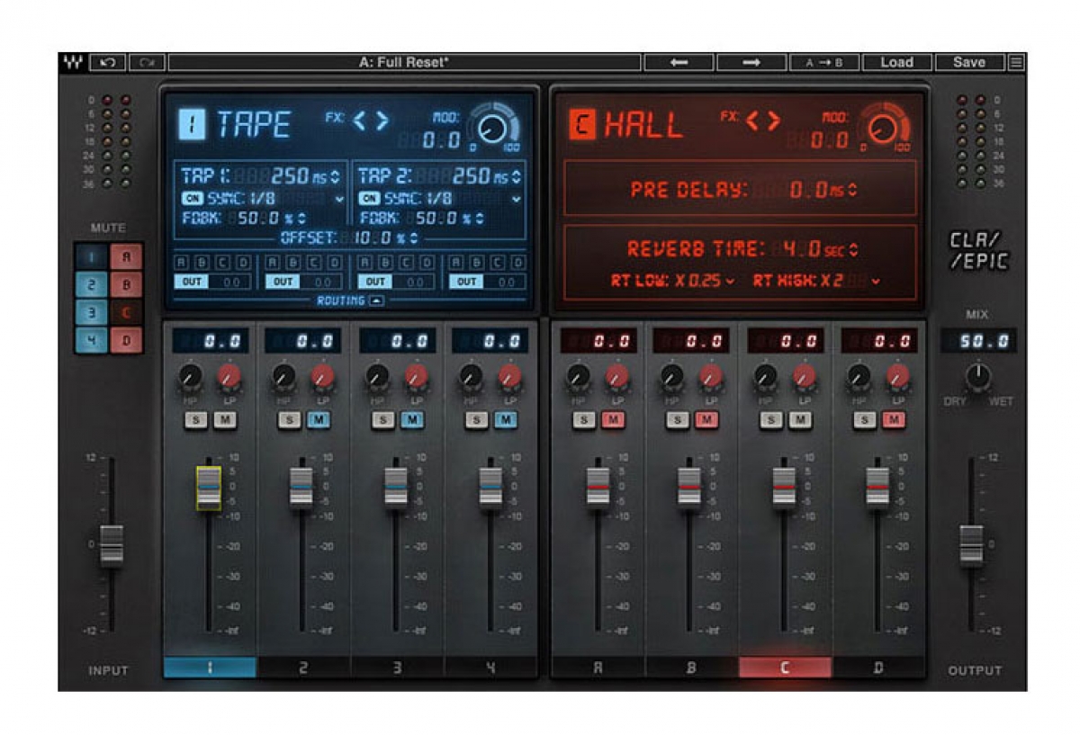
Task: Toggle Tap 2 sync ON button
Action: [x=369, y=199]
